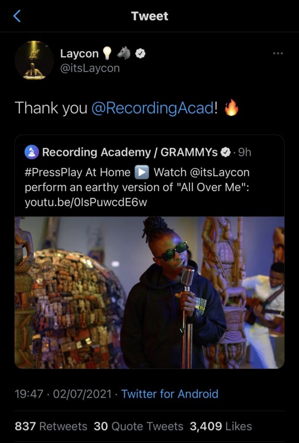Open the Twitter for Android source link
This screenshot has height=443, width=299.
pyautogui.click(x=169, y=394)
